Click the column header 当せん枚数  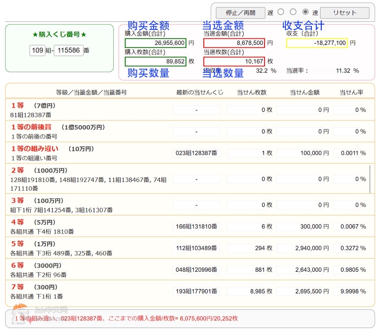tap(252, 93)
